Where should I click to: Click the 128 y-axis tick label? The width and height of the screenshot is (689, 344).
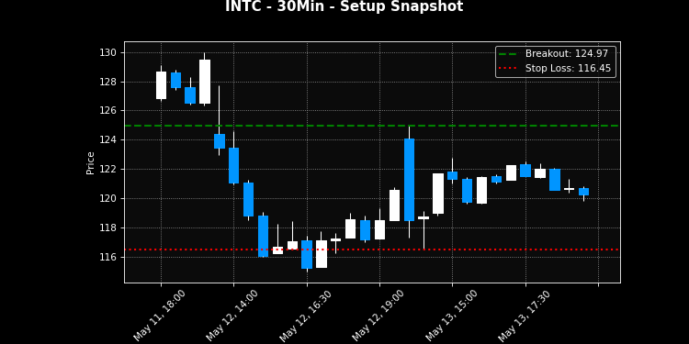(108, 82)
